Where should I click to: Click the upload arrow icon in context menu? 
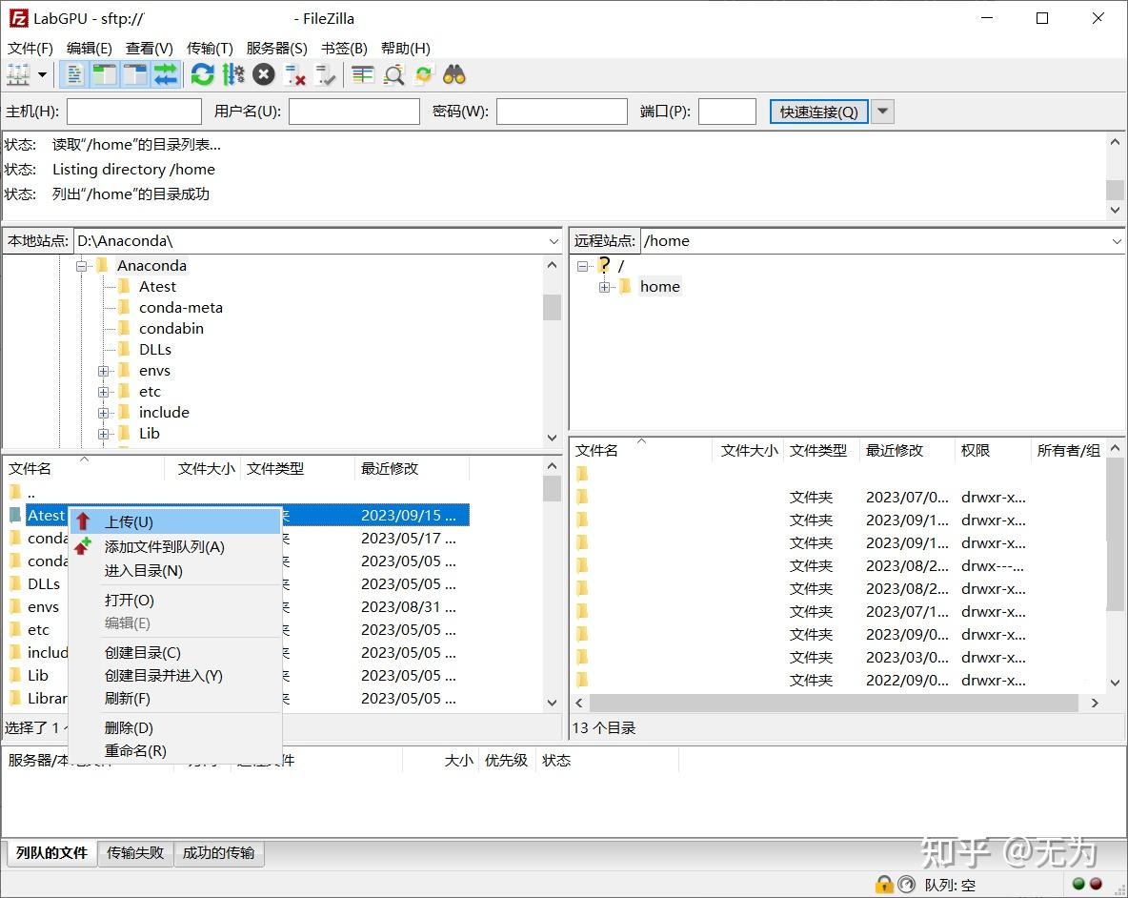[x=84, y=521]
